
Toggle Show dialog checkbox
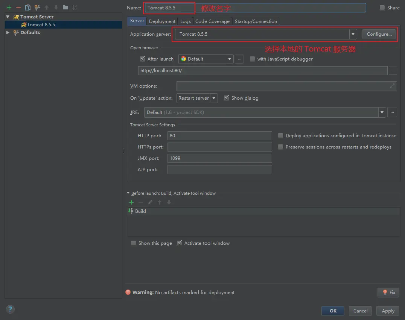(x=227, y=98)
